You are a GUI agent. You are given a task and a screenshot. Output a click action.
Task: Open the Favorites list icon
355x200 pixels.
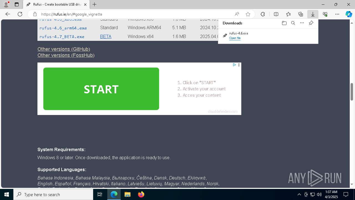[288, 14]
